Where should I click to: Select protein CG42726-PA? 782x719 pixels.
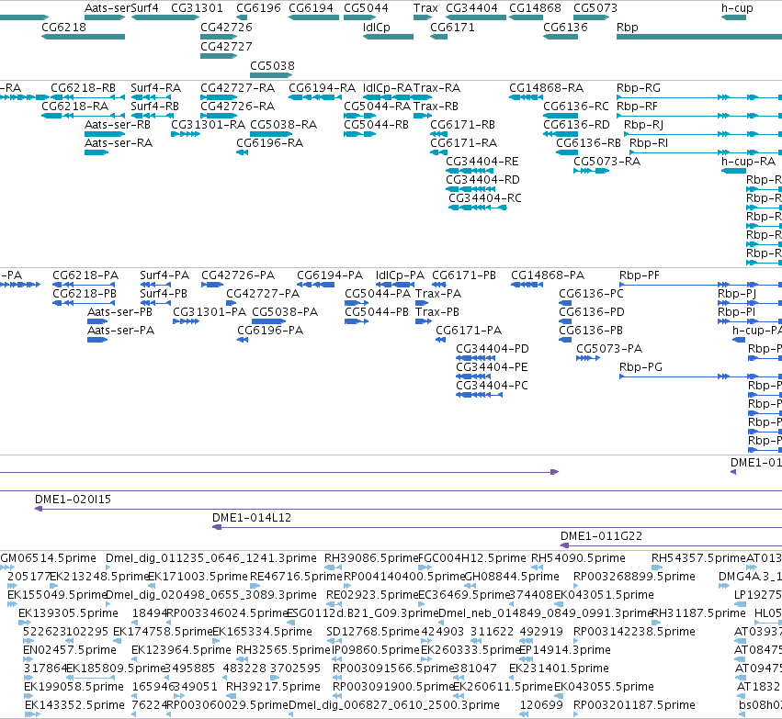pos(212,285)
